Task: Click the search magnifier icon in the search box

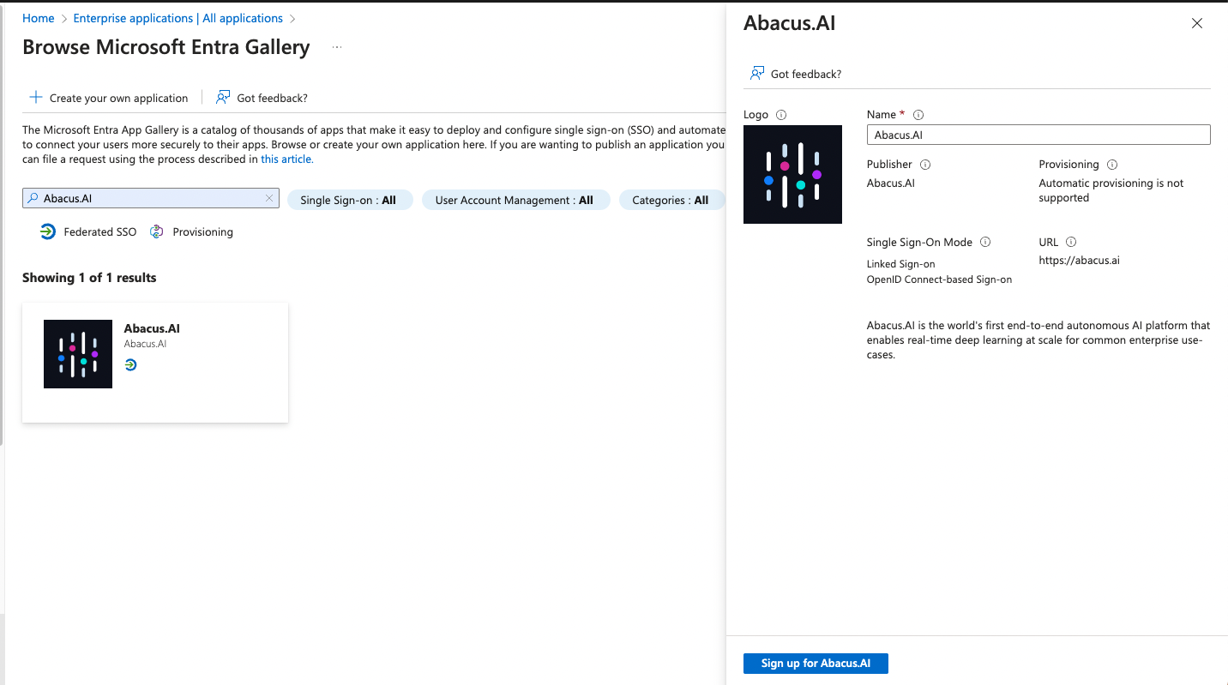Action: [34, 199]
